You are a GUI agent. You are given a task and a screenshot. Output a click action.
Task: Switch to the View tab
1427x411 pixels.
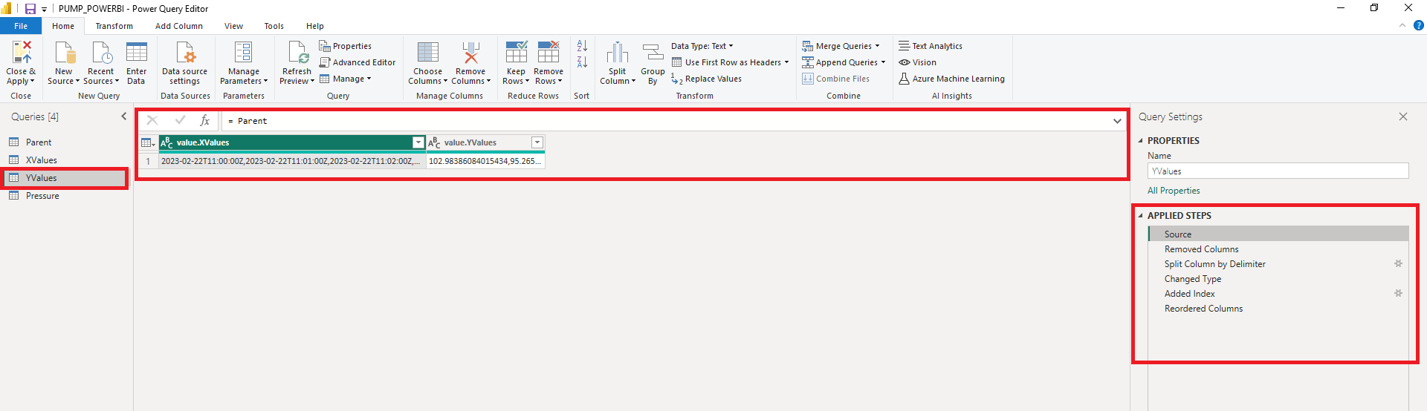tap(233, 26)
